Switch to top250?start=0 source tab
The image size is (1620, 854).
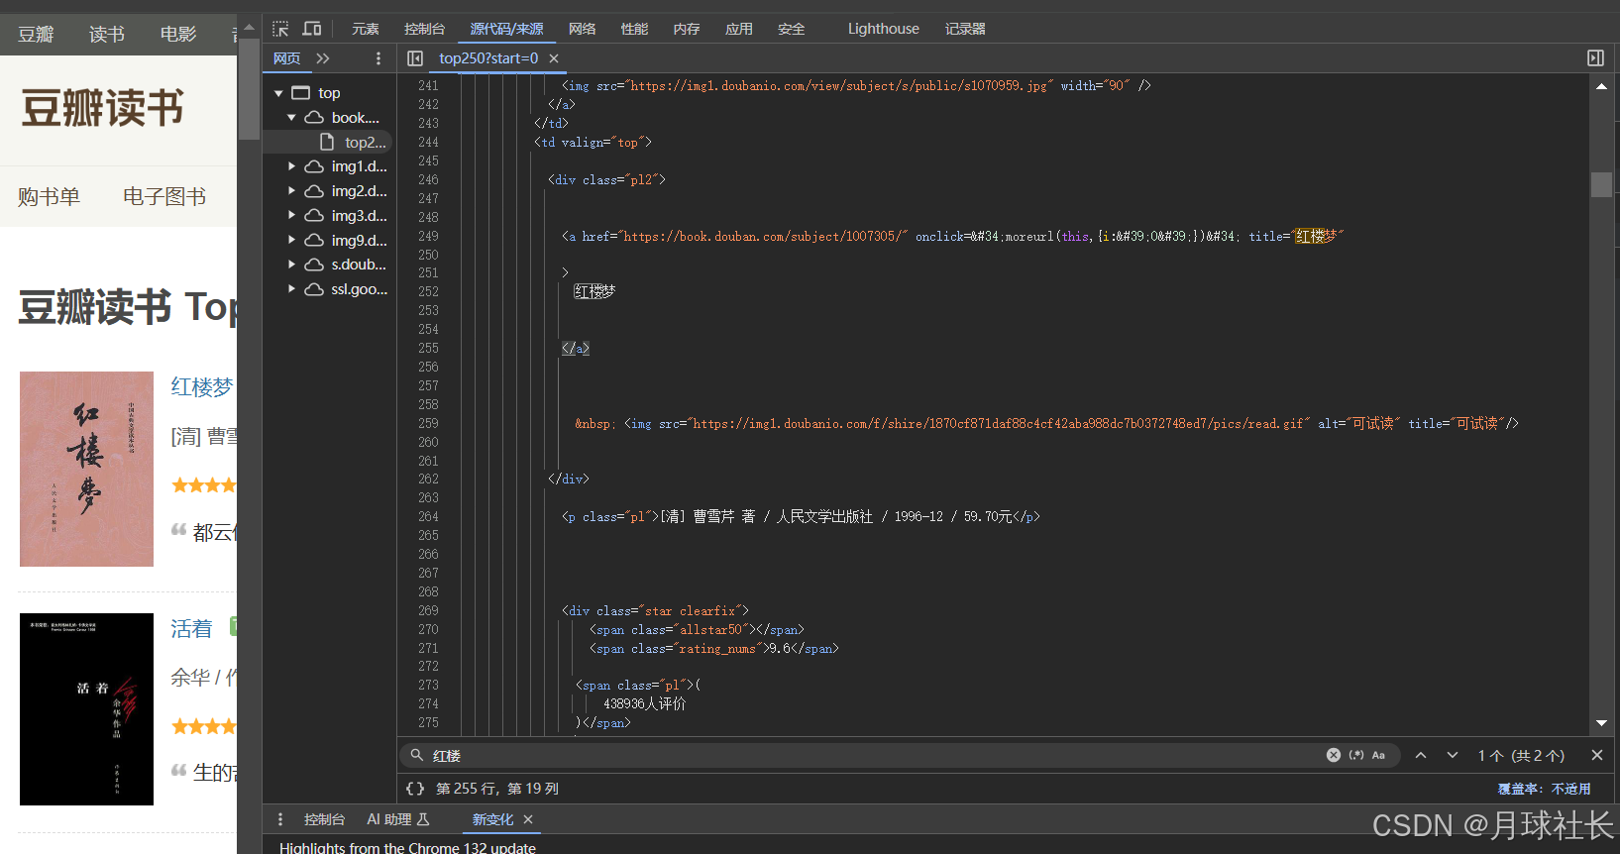(x=488, y=58)
